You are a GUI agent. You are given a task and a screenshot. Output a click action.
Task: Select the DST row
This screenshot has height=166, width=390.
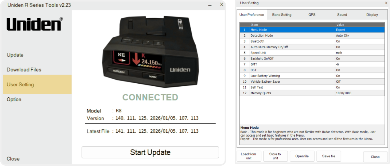click(x=312, y=70)
